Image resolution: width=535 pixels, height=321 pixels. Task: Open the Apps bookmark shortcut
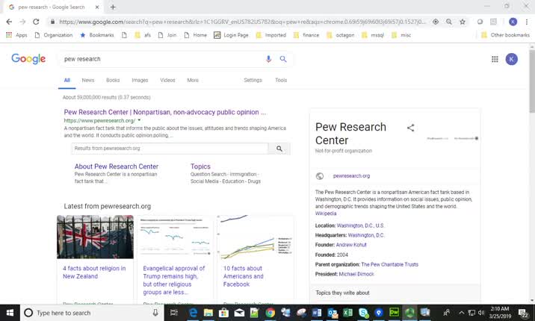click(16, 35)
